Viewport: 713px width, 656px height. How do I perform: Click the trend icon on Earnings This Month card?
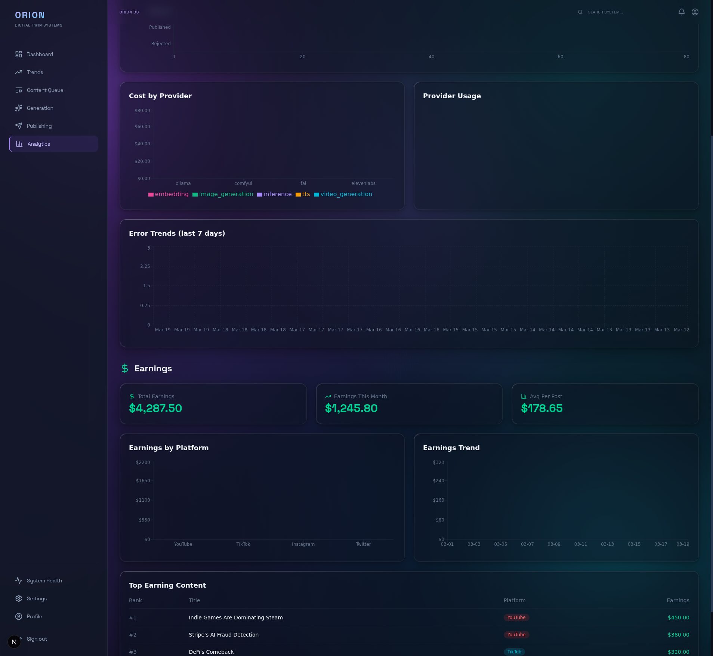click(x=328, y=396)
